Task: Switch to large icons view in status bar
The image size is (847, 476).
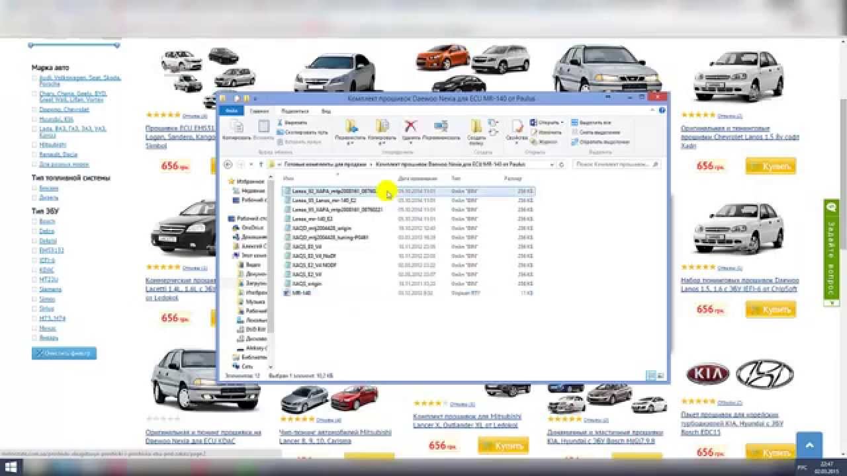Action: point(660,376)
